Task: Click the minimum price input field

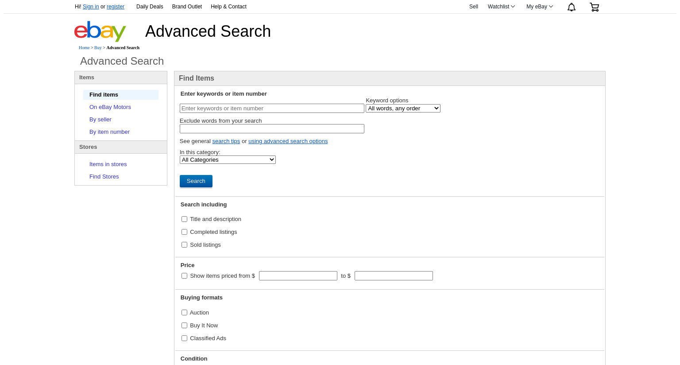Action: click(298, 276)
